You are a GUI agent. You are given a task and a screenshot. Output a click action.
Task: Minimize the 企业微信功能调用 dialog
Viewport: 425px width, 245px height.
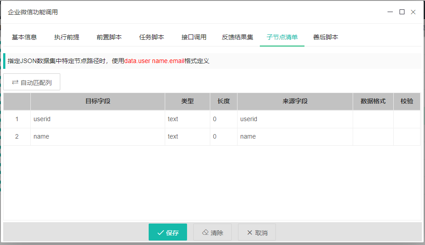(x=390, y=12)
